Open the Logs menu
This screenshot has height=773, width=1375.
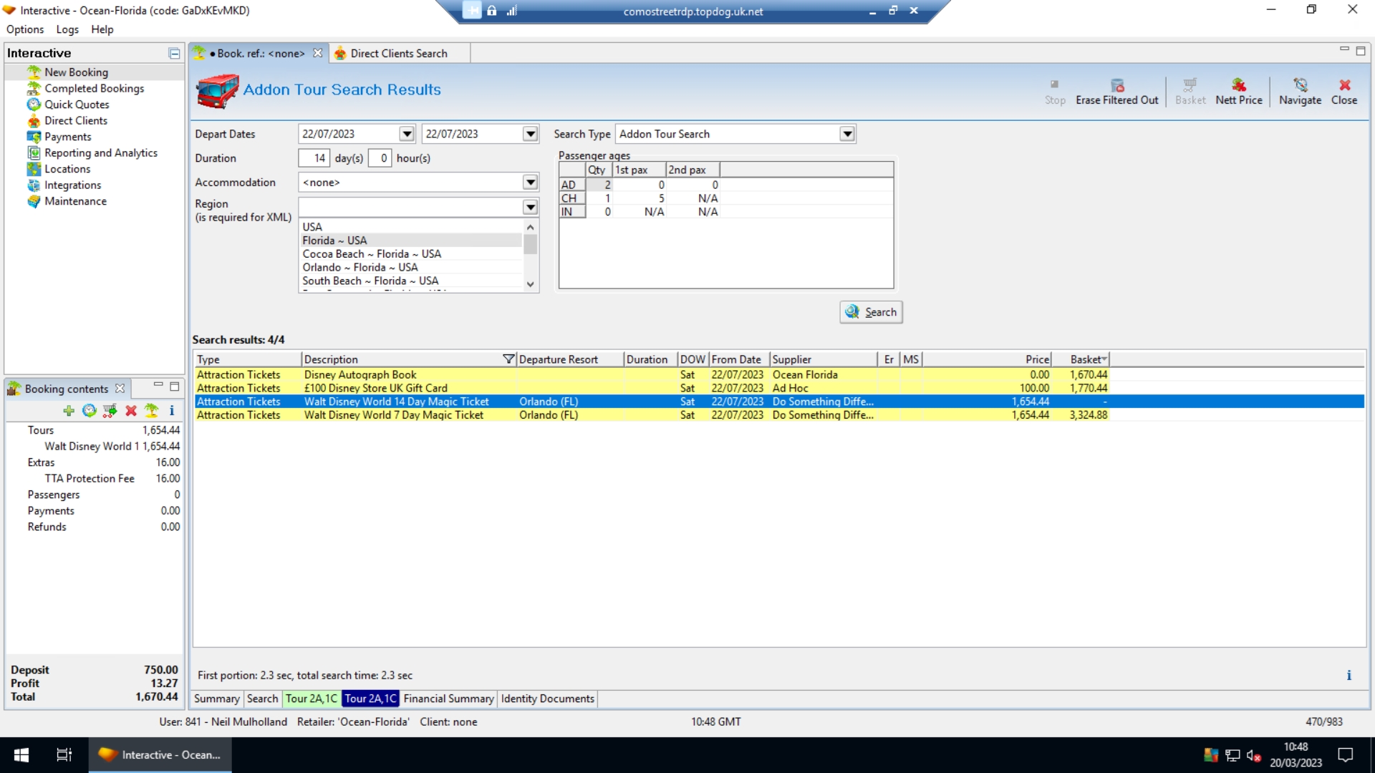(67, 29)
